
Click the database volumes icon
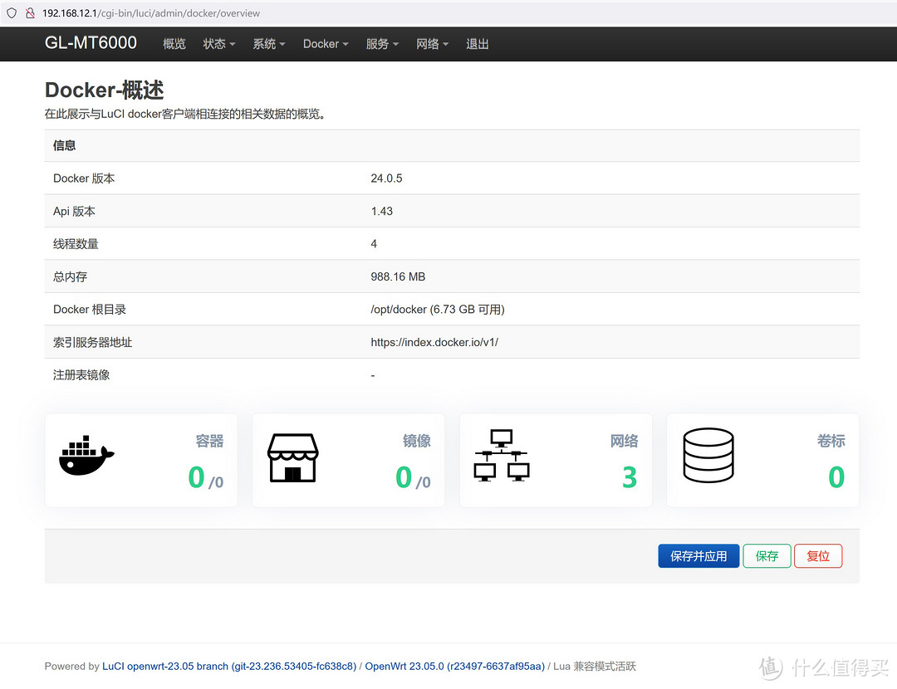tap(708, 455)
